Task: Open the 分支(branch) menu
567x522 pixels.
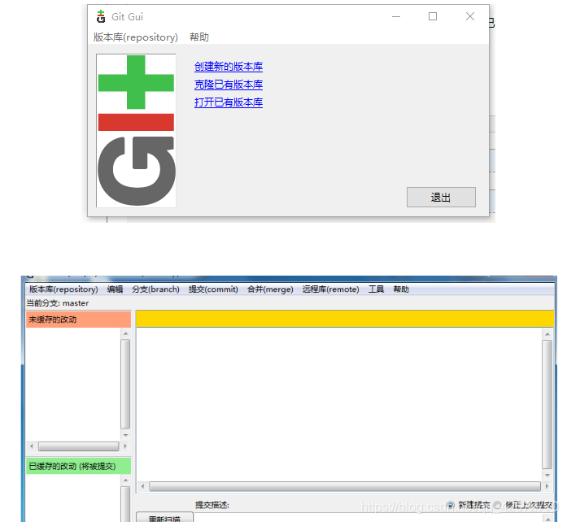Action: pos(156,289)
